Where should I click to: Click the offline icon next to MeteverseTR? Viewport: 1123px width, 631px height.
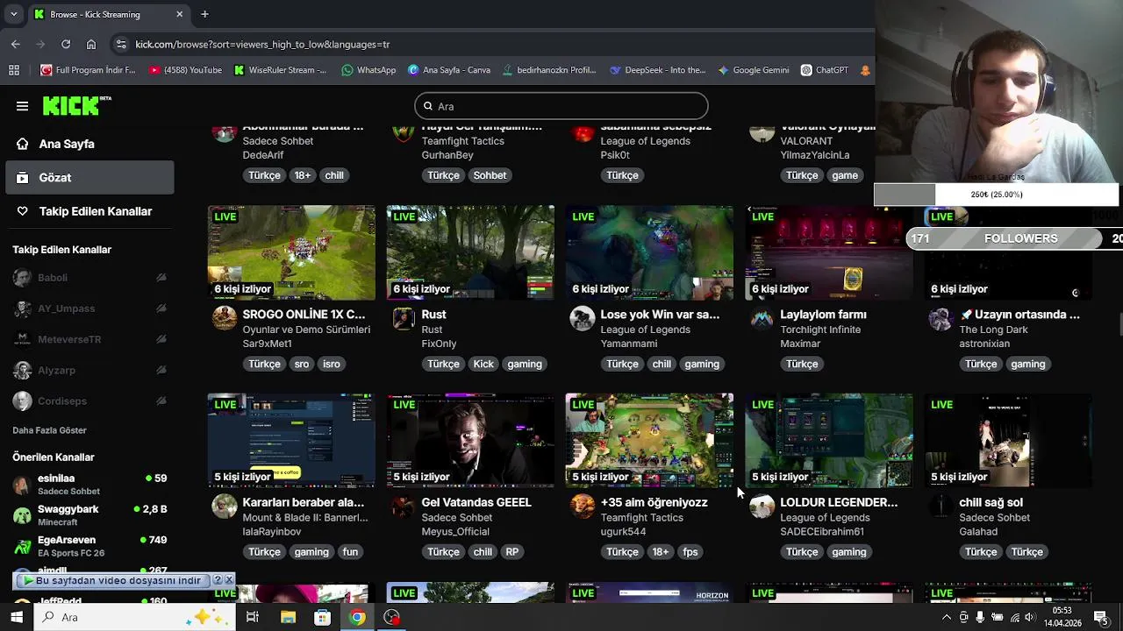pos(161,339)
